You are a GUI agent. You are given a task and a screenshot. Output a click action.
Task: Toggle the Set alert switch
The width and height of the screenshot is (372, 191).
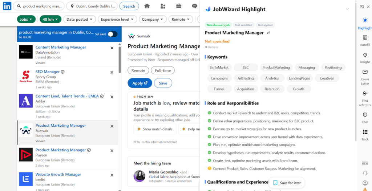pos(112,34)
